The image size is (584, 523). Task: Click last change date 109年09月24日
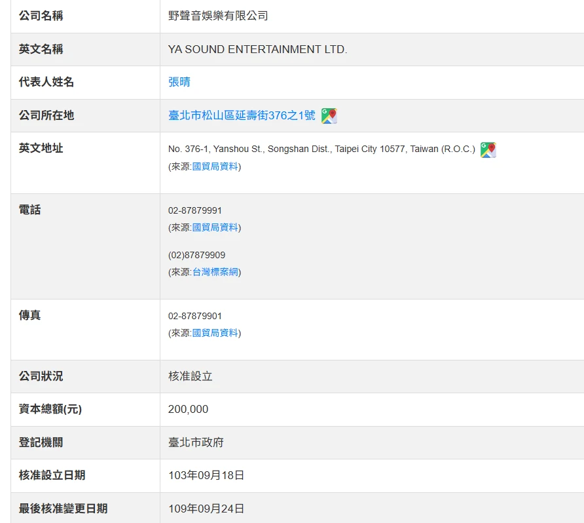point(206,509)
